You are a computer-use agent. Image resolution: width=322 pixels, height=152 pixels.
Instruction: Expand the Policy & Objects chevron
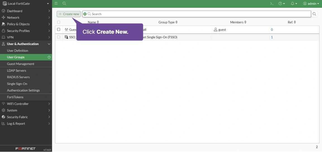(x=49, y=24)
